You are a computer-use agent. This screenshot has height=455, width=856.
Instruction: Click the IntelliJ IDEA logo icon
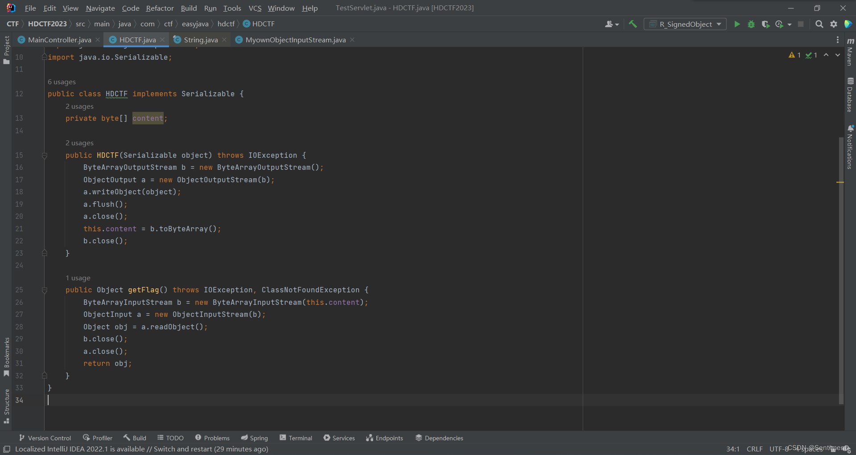11,8
